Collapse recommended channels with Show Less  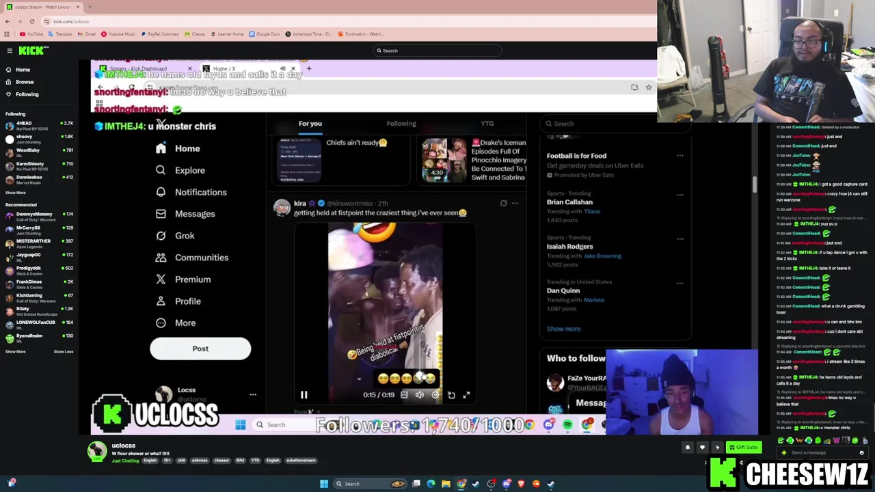pyautogui.click(x=64, y=351)
